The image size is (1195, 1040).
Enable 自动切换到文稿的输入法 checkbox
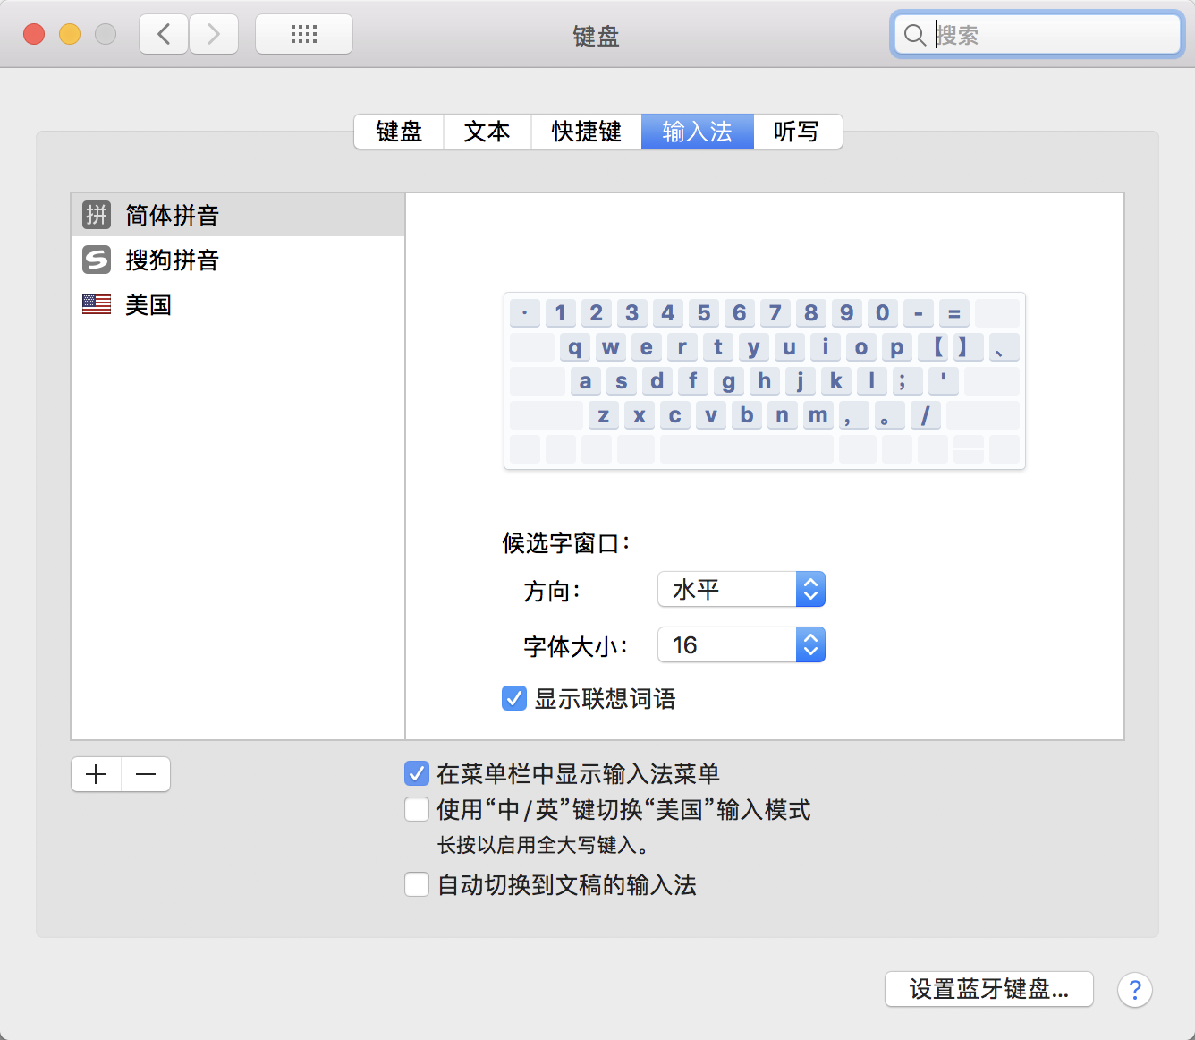click(417, 885)
